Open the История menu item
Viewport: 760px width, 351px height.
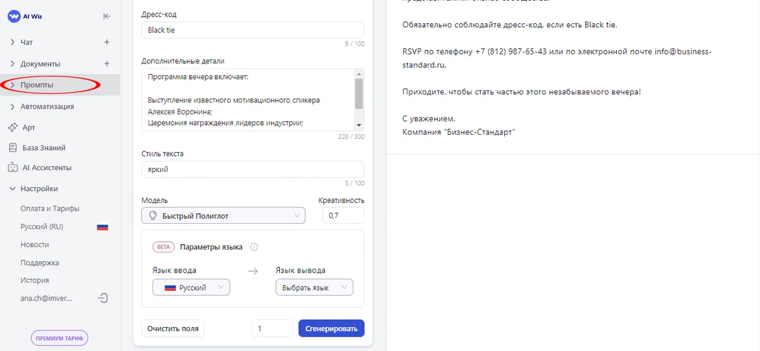34,280
